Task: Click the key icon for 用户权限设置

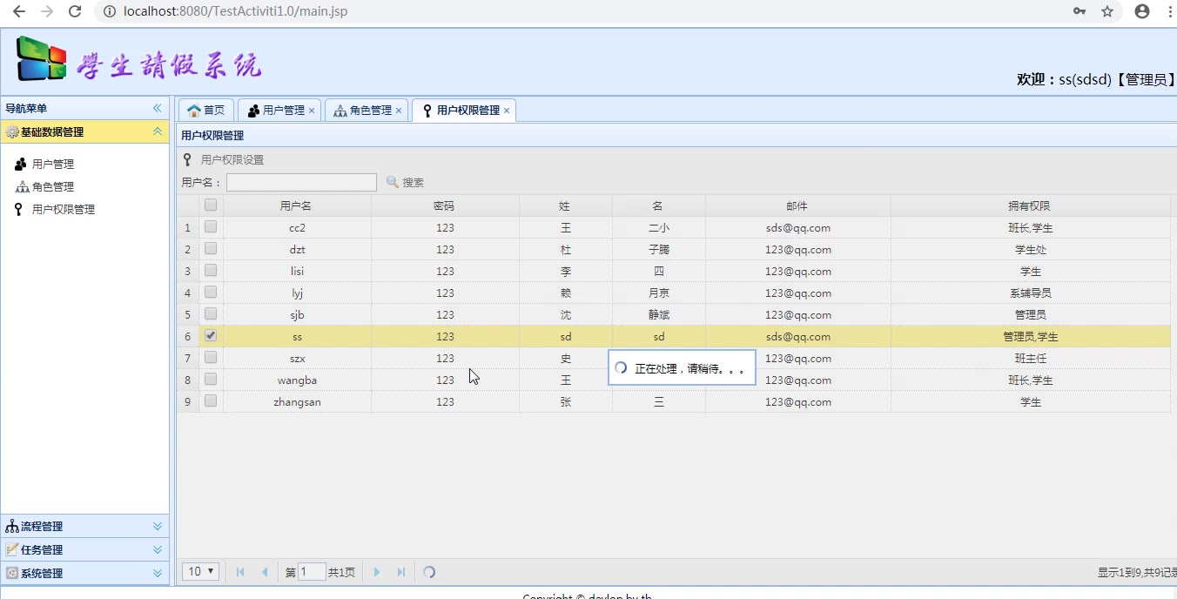Action: pos(187,159)
